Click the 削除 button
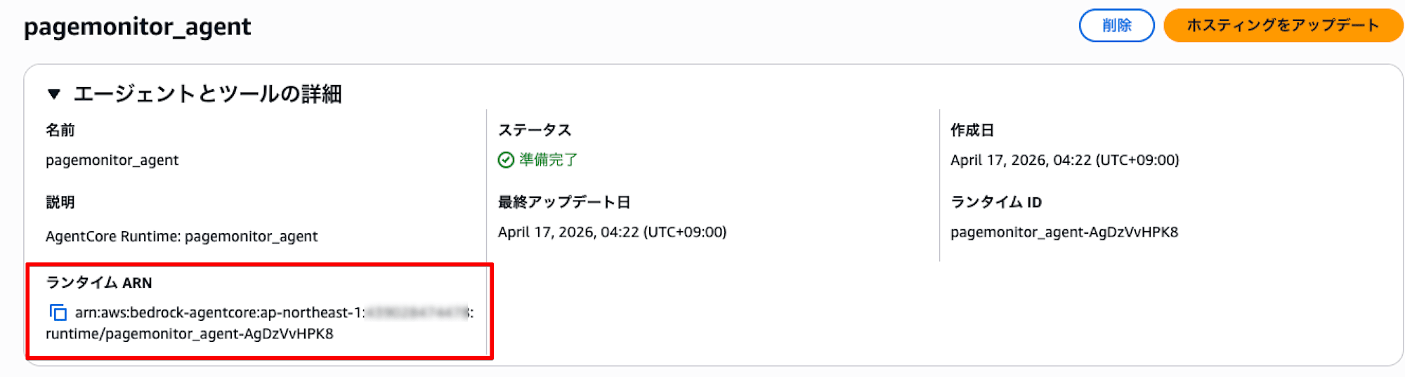The height and width of the screenshot is (377, 1405). click(x=1116, y=25)
